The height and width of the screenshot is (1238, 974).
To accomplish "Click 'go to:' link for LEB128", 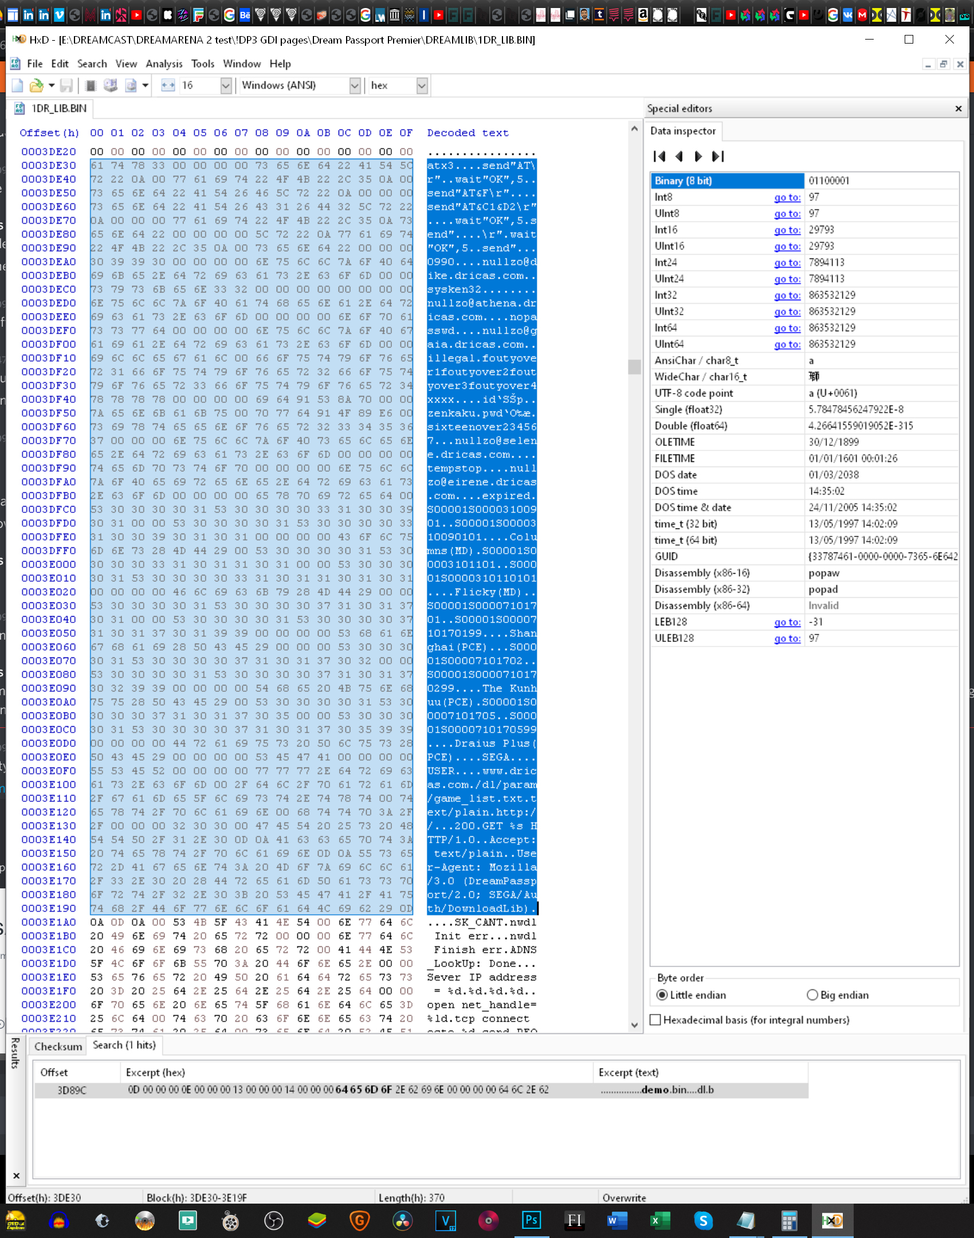I will pos(787,622).
